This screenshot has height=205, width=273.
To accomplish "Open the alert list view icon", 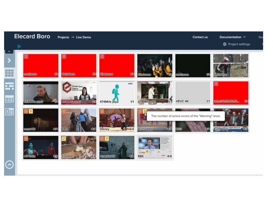I will [x=10, y=112].
